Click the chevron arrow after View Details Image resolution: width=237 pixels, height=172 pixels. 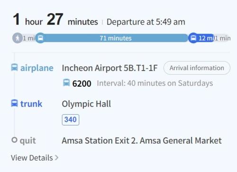56,158
